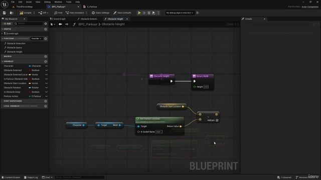Add a new variable with plus

(46, 61)
